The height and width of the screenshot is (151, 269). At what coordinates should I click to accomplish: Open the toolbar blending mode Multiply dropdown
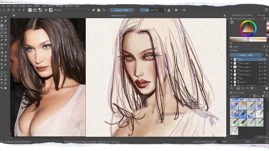tap(71, 10)
